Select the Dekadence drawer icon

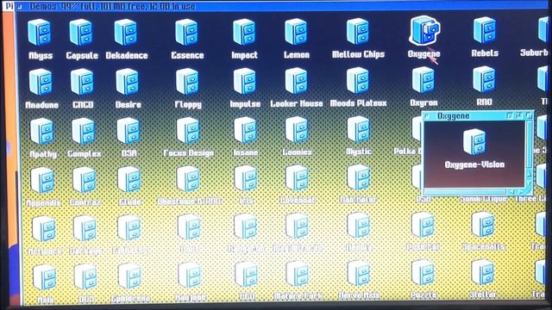(126, 33)
